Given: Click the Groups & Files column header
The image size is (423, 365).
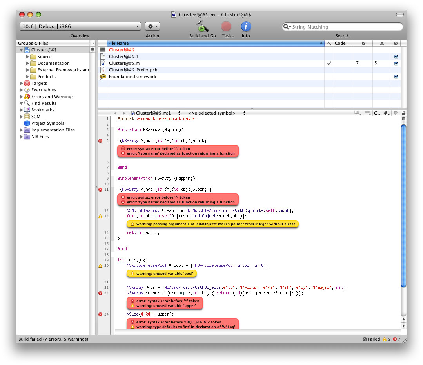Looking at the screenshot, I should pos(53,43).
